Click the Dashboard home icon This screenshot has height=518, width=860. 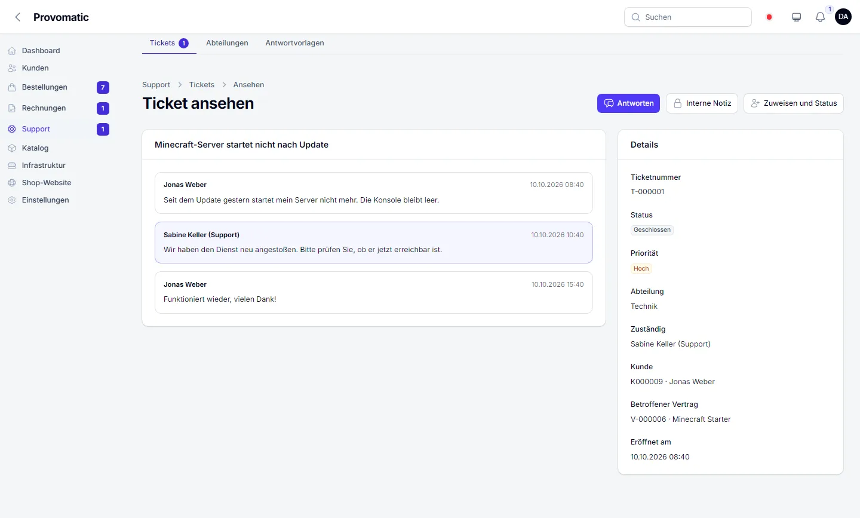[x=12, y=51]
